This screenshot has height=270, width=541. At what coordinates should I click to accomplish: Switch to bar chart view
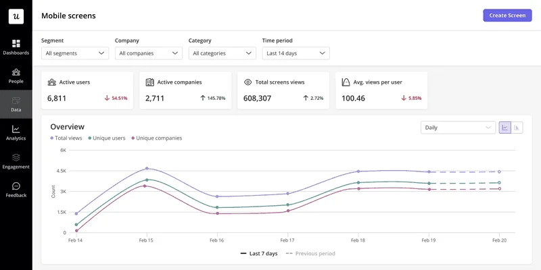517,128
